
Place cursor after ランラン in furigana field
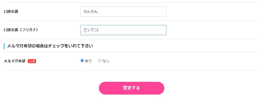tap(98, 30)
